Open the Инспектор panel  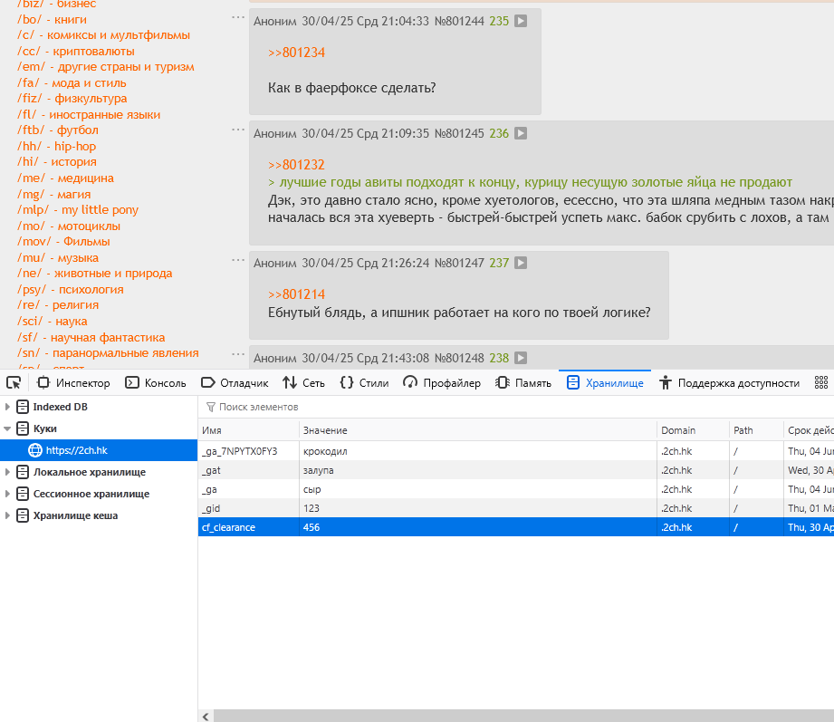[x=73, y=382]
